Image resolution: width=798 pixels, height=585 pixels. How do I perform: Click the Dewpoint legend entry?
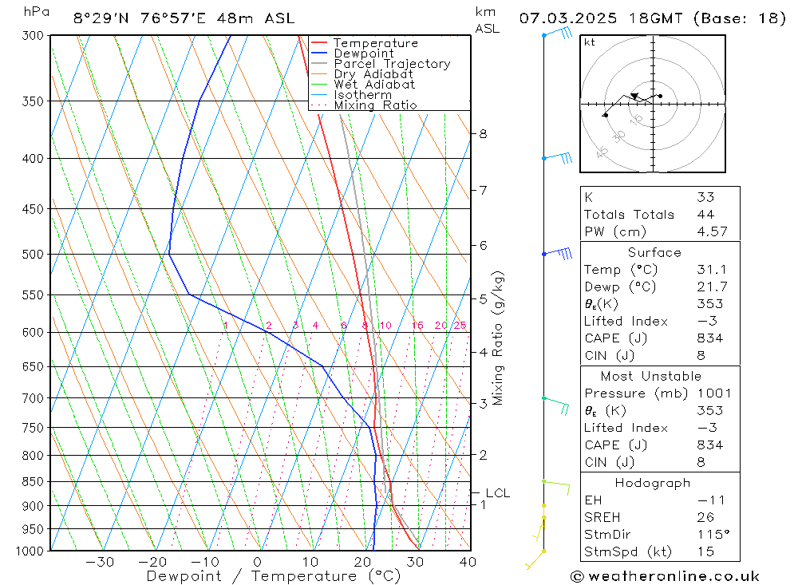(x=352, y=53)
